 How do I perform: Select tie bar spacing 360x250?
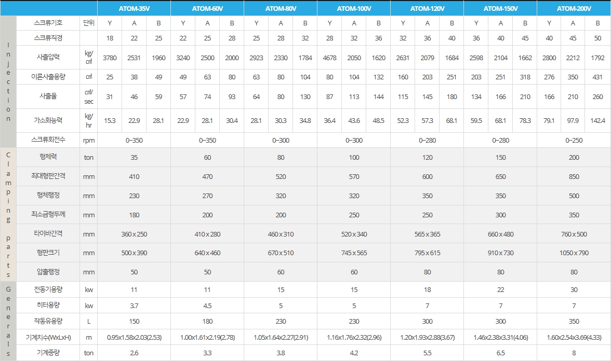(x=134, y=234)
